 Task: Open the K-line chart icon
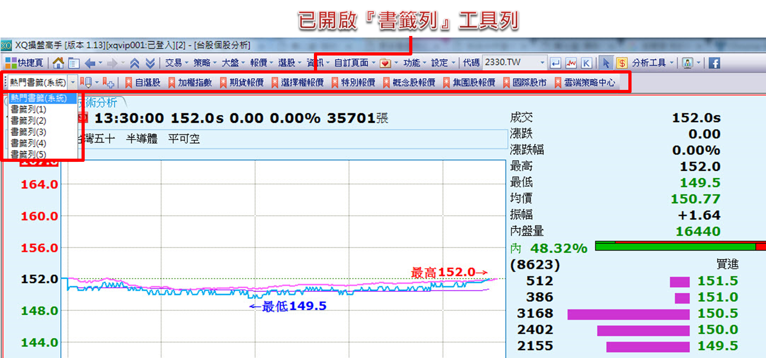point(586,63)
